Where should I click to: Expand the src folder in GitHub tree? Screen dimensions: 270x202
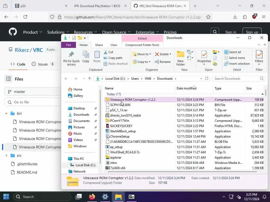click(6, 155)
